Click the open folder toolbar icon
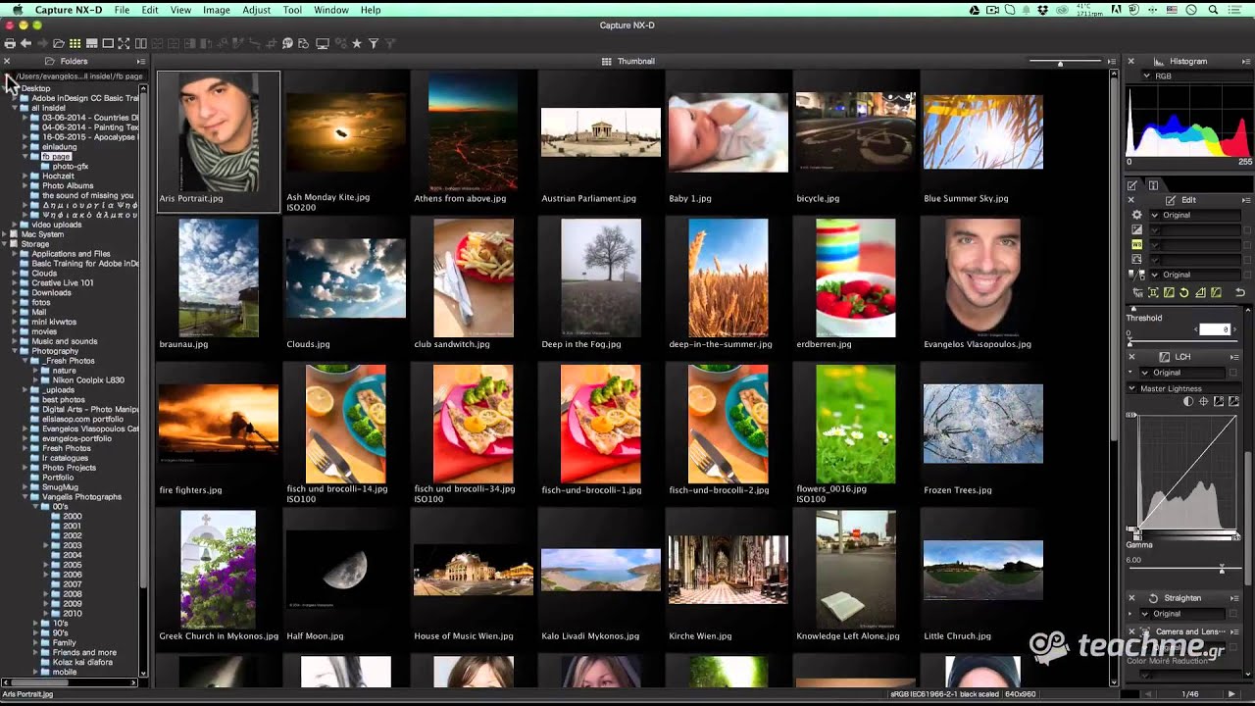Viewport: 1255px width, 706px height. point(59,43)
